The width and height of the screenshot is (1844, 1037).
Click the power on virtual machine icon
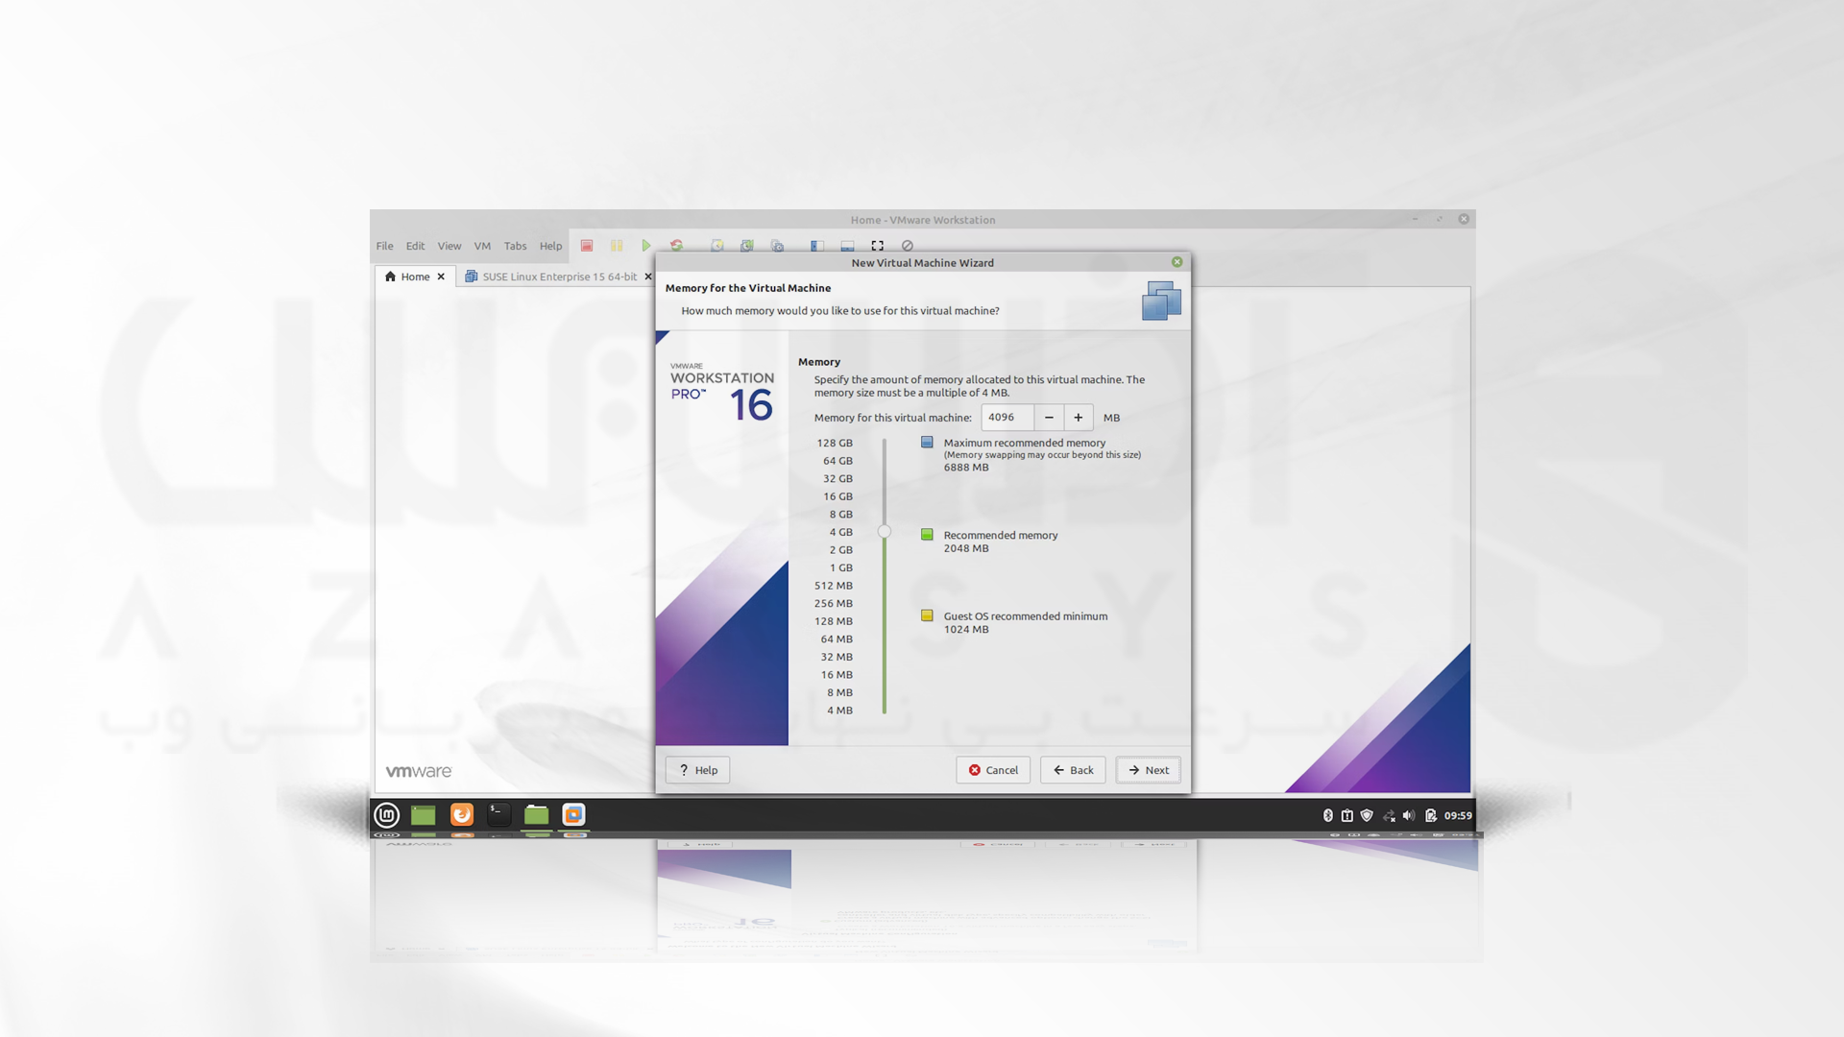[x=647, y=245]
